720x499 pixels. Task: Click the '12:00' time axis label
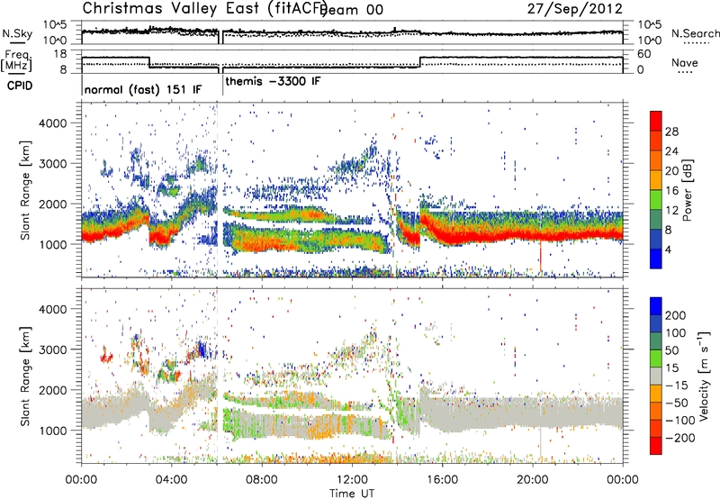click(x=352, y=480)
